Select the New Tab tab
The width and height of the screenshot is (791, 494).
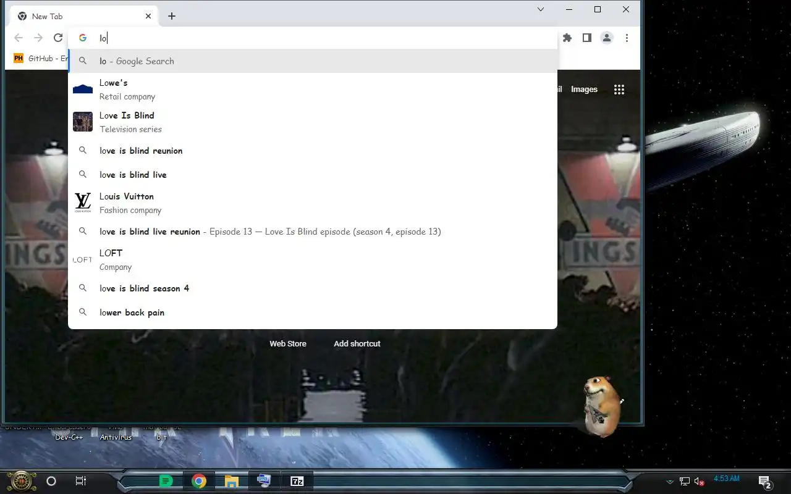coord(84,16)
